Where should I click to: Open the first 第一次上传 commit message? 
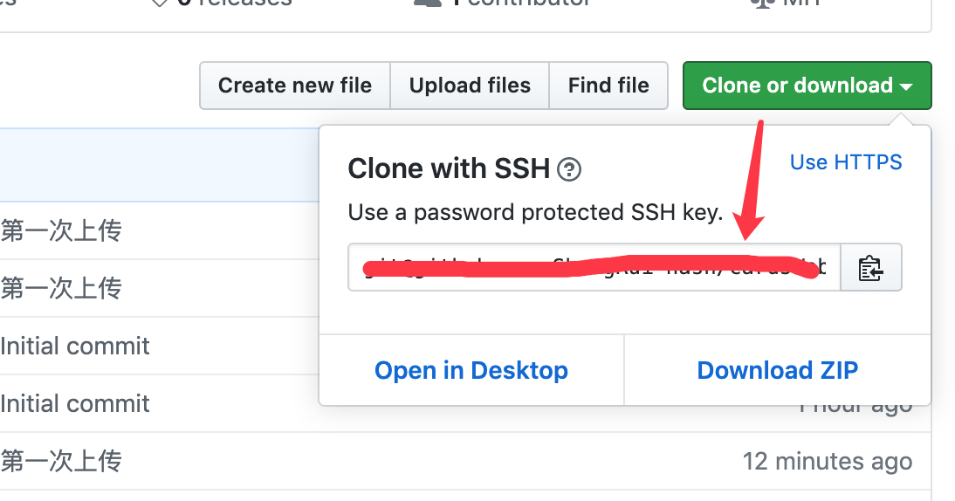click(x=61, y=230)
